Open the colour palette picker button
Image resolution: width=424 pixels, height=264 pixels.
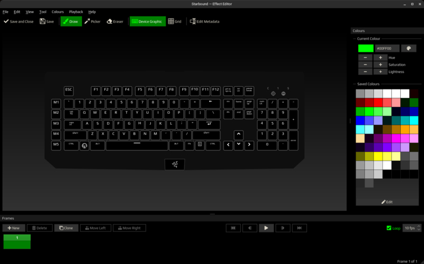[409, 49]
